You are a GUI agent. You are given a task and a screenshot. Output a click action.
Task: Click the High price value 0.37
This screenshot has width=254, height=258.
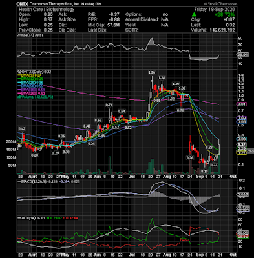coord(48,20)
